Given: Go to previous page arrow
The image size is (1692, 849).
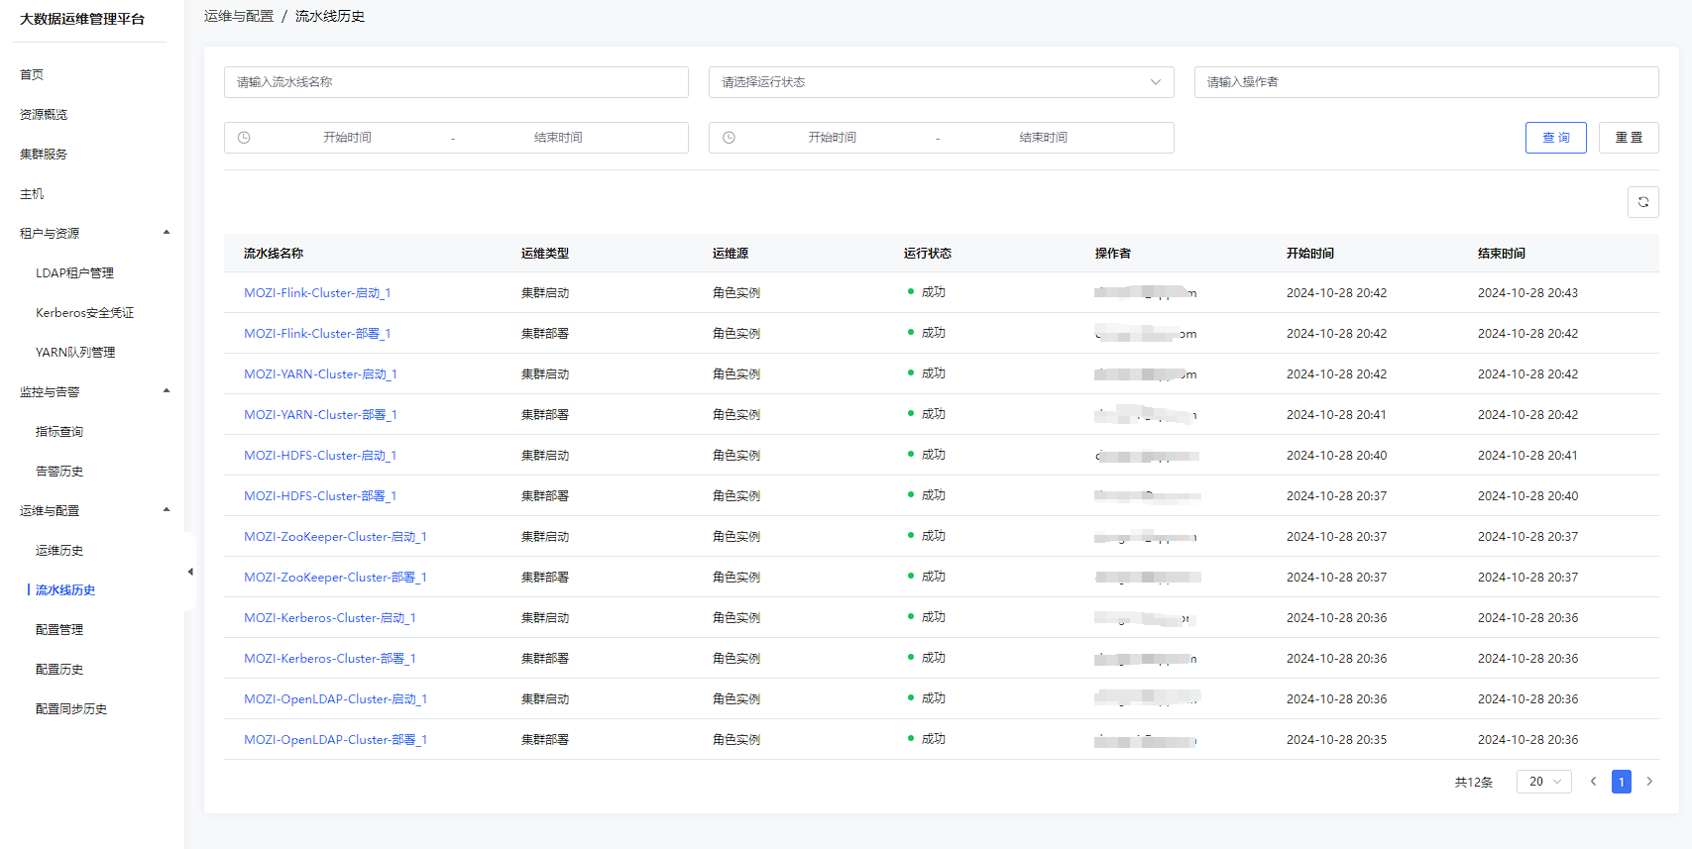Looking at the screenshot, I should (x=1593, y=782).
